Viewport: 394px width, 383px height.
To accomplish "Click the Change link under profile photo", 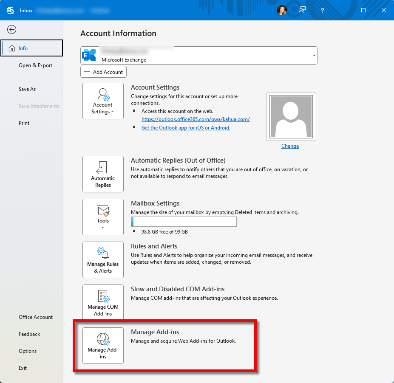I will [290, 146].
